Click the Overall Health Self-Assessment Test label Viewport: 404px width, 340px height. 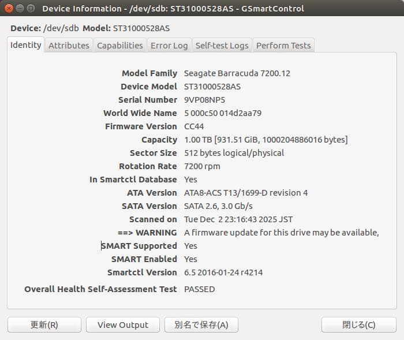pos(100,289)
